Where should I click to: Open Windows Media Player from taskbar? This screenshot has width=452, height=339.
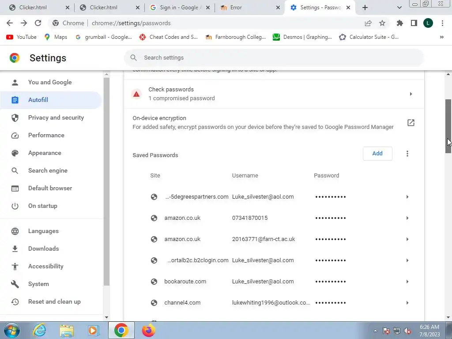tap(93, 330)
